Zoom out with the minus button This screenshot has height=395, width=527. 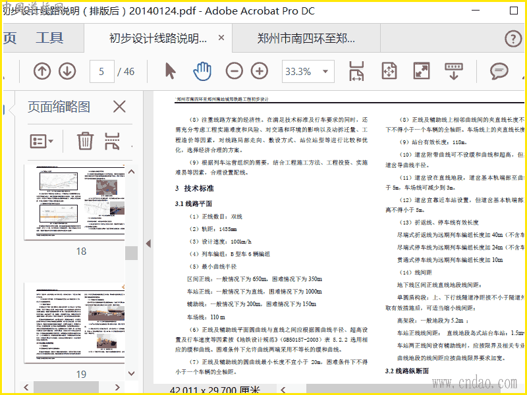click(x=234, y=71)
